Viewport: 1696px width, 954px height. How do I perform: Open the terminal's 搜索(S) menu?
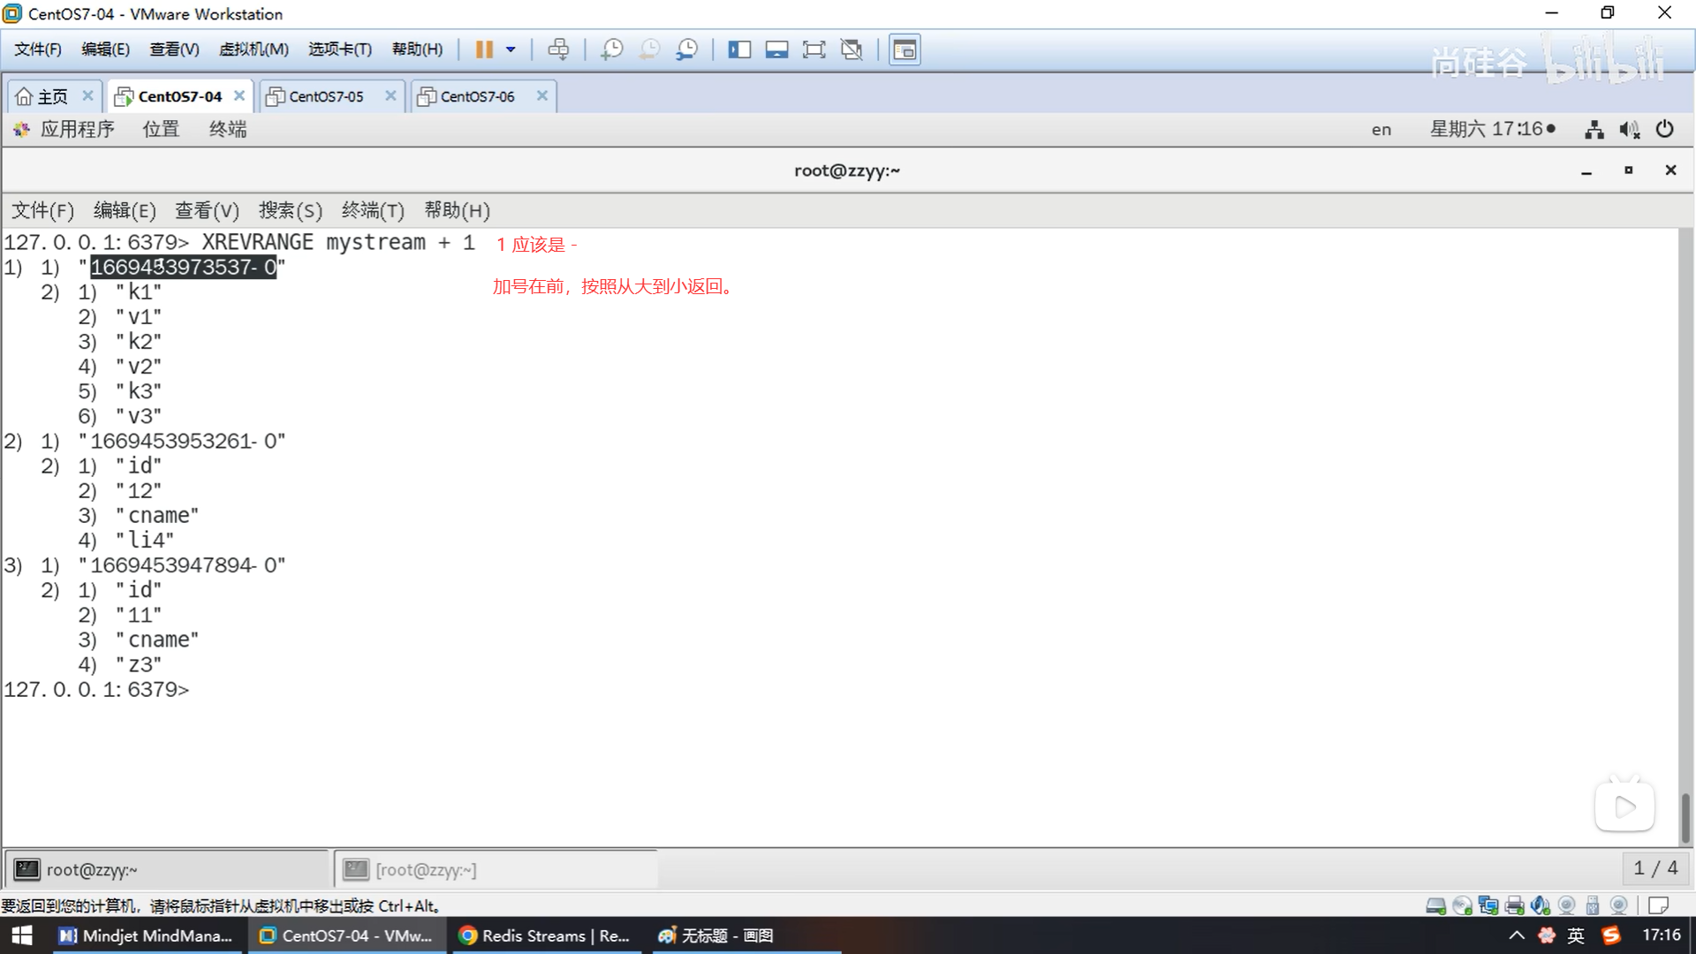coord(290,210)
